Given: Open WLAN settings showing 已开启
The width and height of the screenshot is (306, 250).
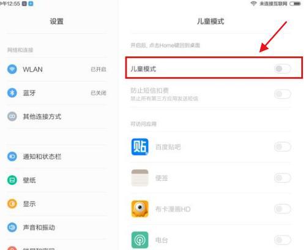Looking at the screenshot, I should tap(56, 69).
